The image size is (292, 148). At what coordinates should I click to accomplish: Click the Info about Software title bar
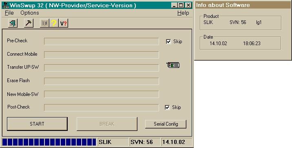click(x=243, y=5)
